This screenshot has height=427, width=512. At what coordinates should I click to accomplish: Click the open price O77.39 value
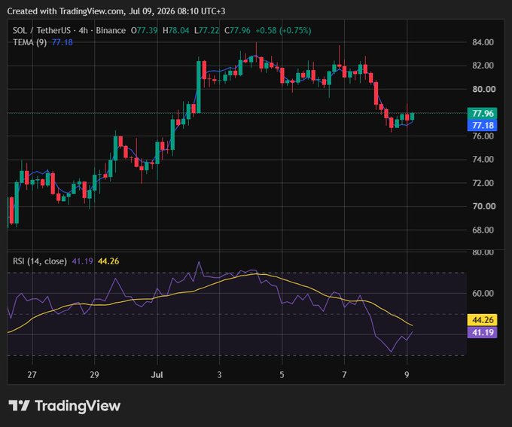144,30
